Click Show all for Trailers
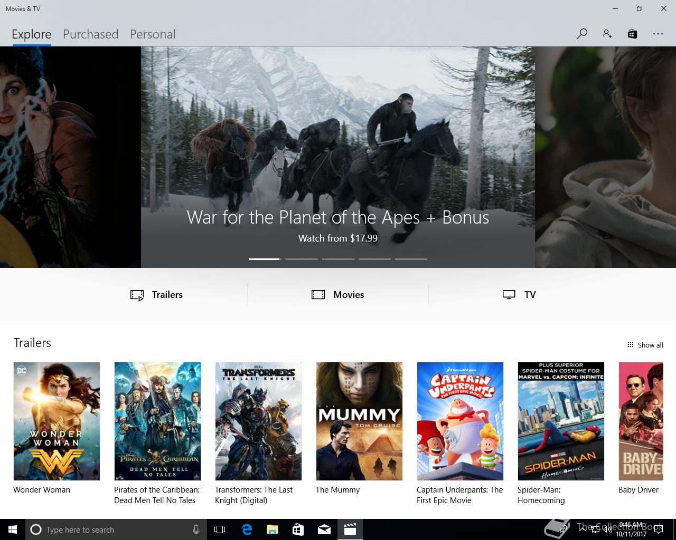This screenshot has width=676, height=540. point(645,345)
